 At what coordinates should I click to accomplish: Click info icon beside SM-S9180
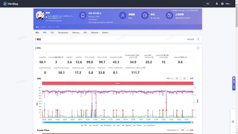coord(101,14)
